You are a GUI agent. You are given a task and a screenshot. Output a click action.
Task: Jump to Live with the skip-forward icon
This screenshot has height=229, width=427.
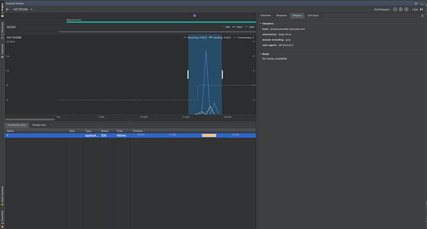coord(422,9)
